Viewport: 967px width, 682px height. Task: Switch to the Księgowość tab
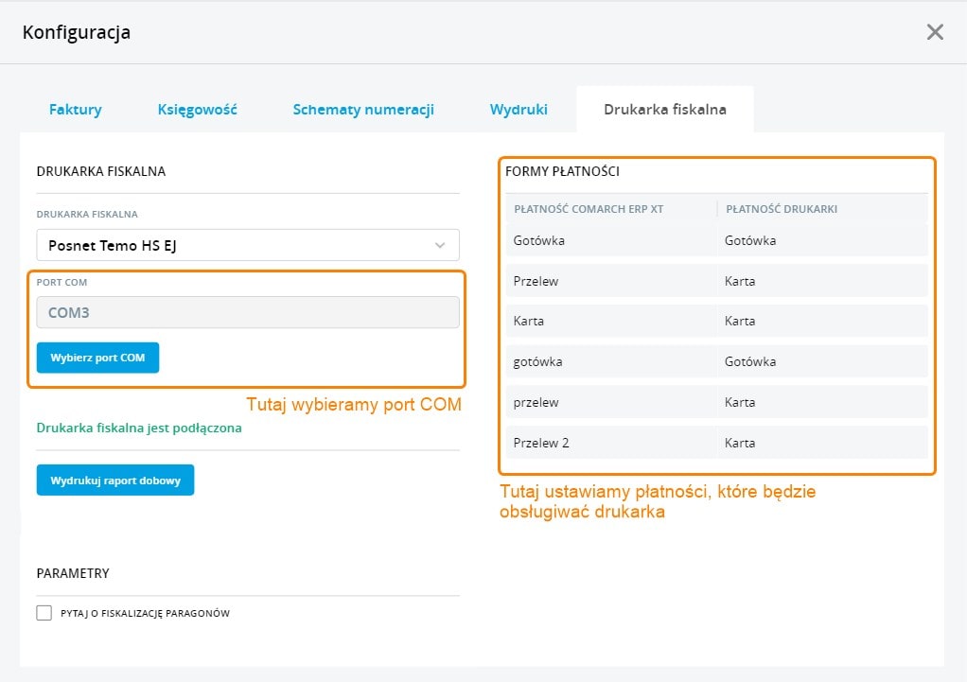point(197,110)
